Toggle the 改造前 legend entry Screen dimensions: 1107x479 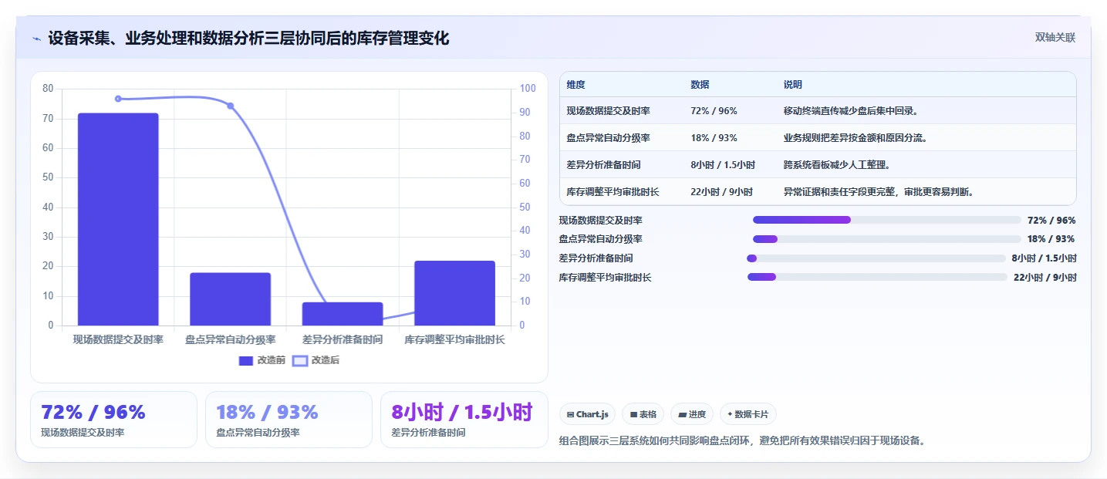[x=262, y=360]
